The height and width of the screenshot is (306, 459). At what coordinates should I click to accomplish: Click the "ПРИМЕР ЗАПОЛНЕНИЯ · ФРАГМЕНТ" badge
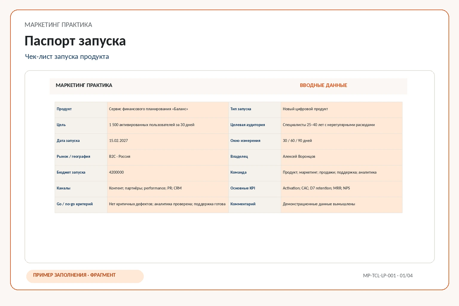pos(85,276)
